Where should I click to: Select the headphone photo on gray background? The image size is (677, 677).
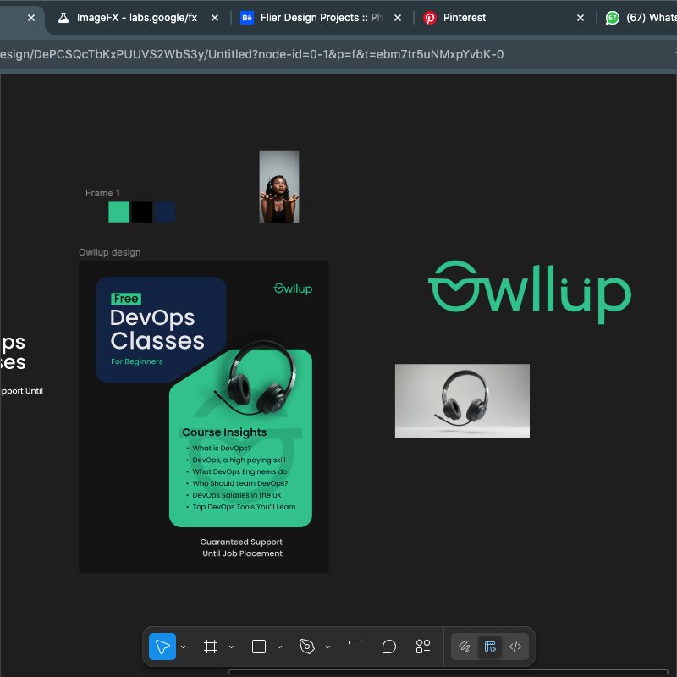(x=462, y=400)
